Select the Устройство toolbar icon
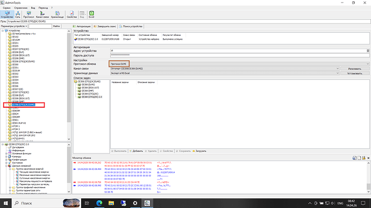 point(7,14)
